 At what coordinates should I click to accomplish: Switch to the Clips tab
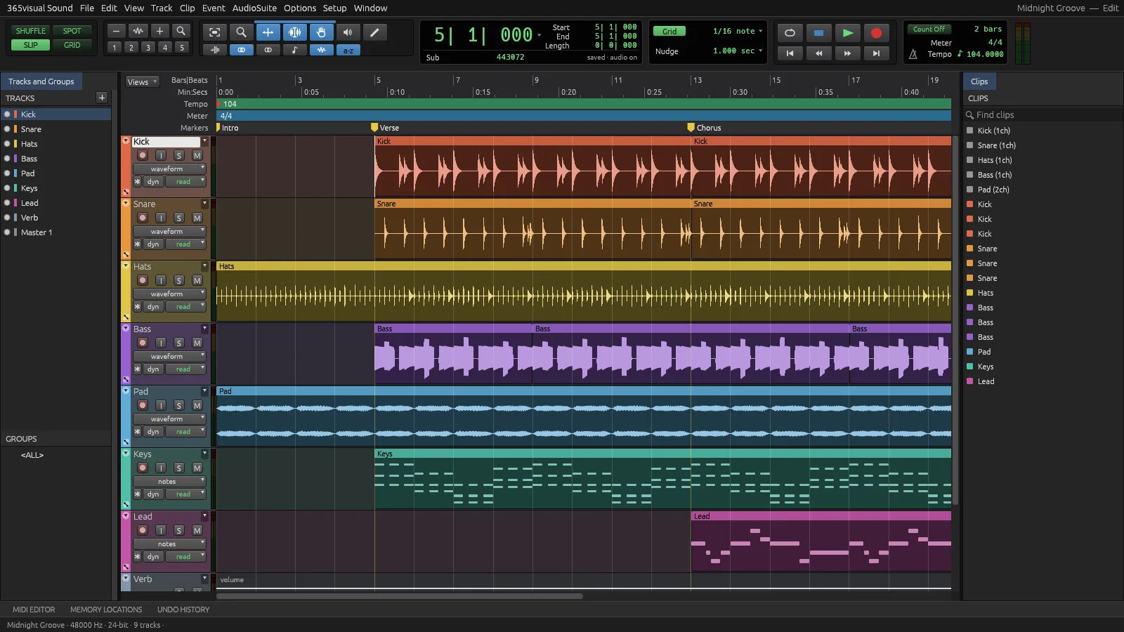(x=979, y=81)
